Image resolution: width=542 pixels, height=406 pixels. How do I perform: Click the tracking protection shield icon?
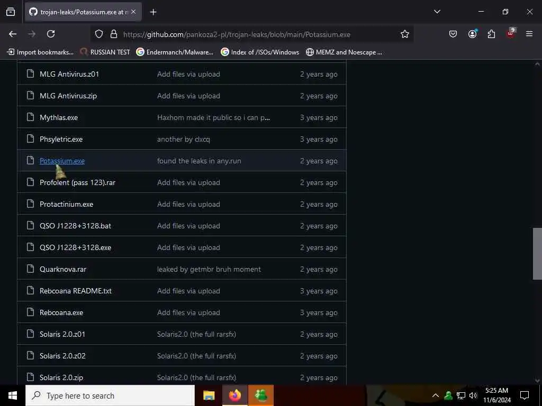[x=99, y=34]
